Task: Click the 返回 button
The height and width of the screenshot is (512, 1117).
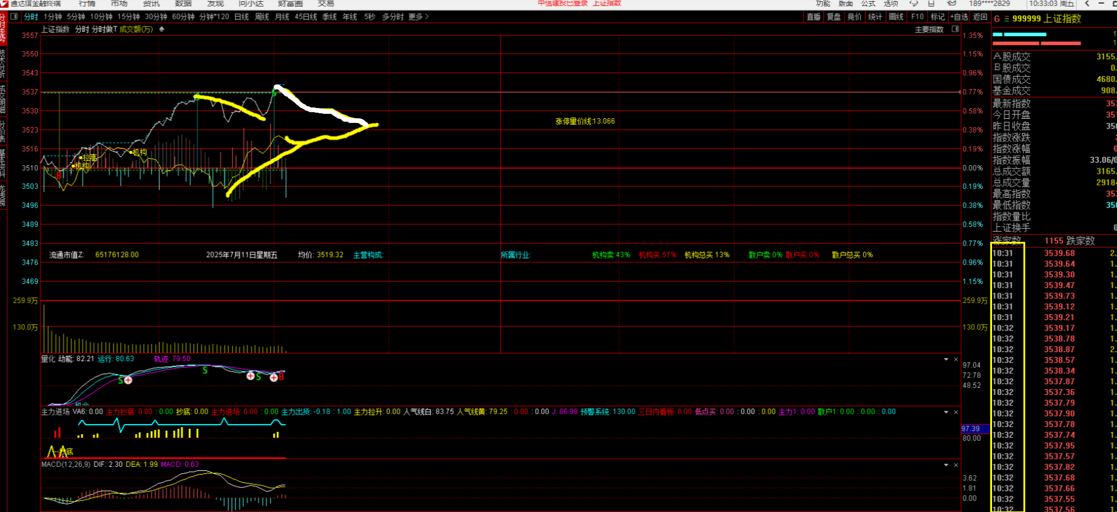Action: tap(980, 17)
